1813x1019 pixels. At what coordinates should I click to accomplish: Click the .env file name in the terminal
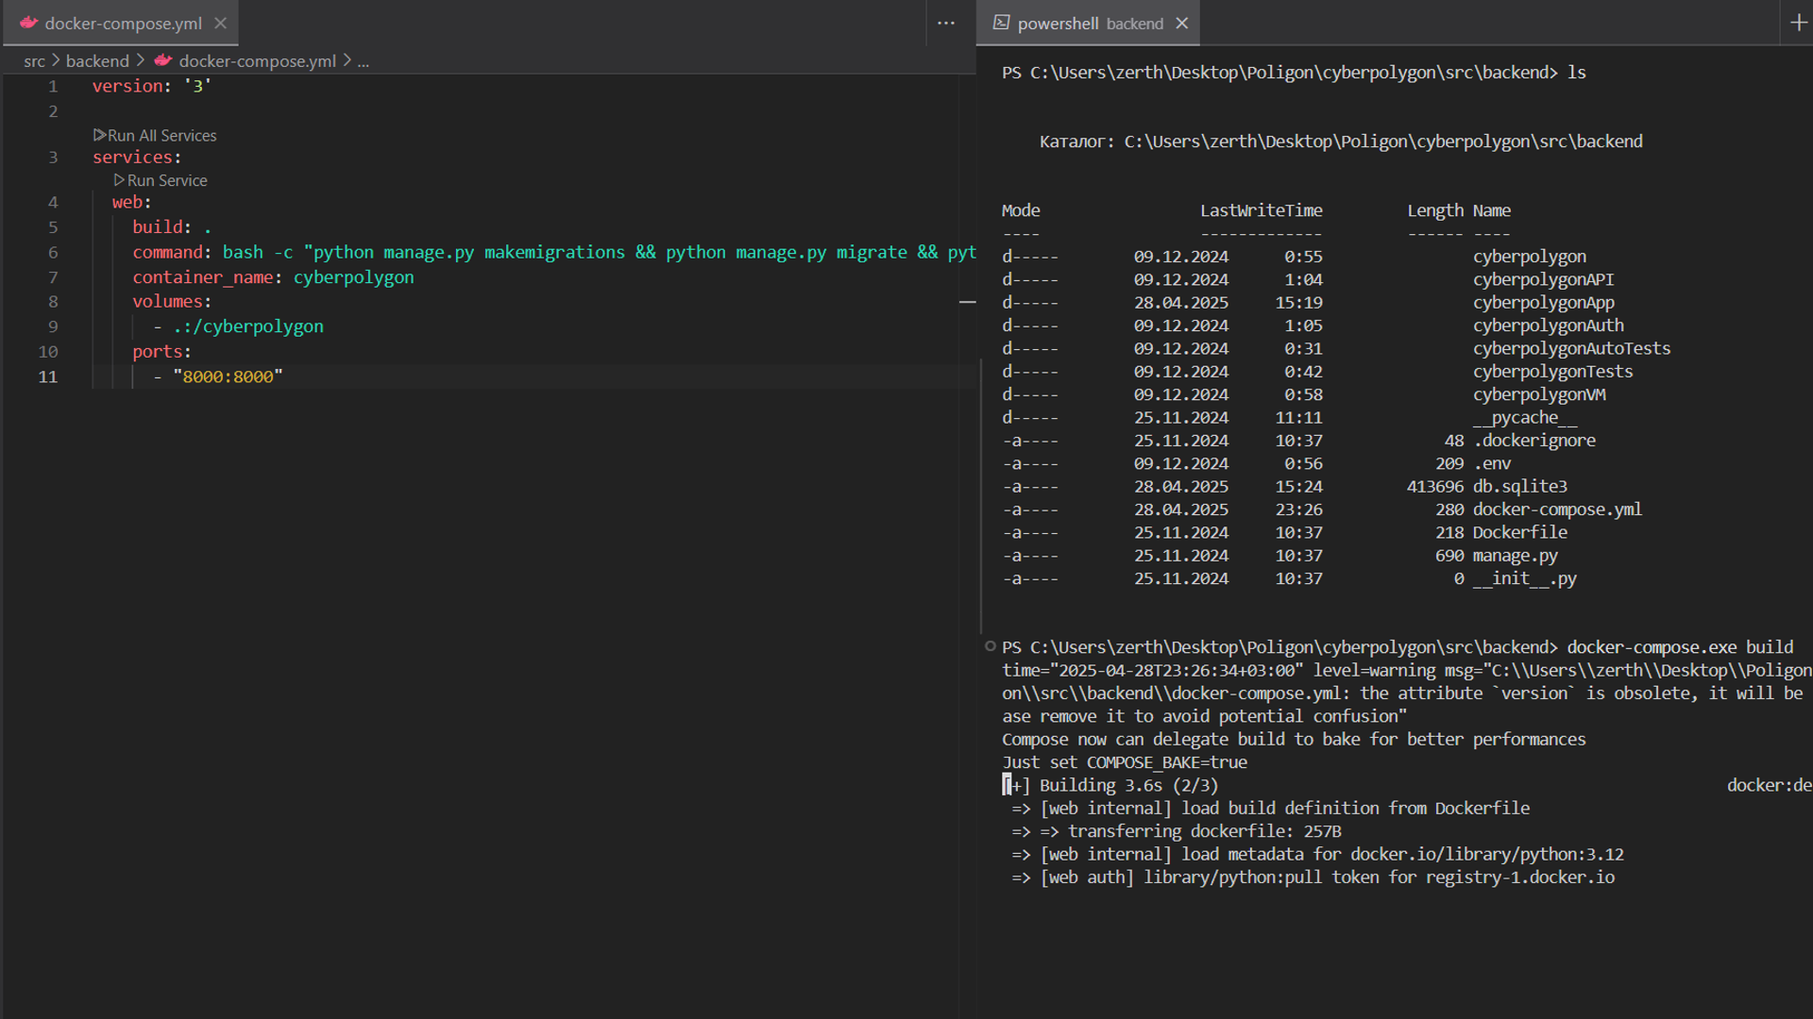coord(1492,463)
